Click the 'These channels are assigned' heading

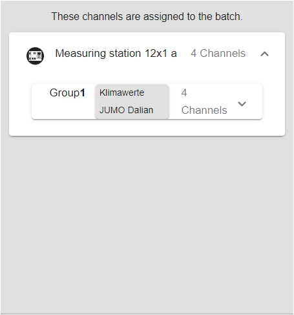pyautogui.click(x=147, y=17)
